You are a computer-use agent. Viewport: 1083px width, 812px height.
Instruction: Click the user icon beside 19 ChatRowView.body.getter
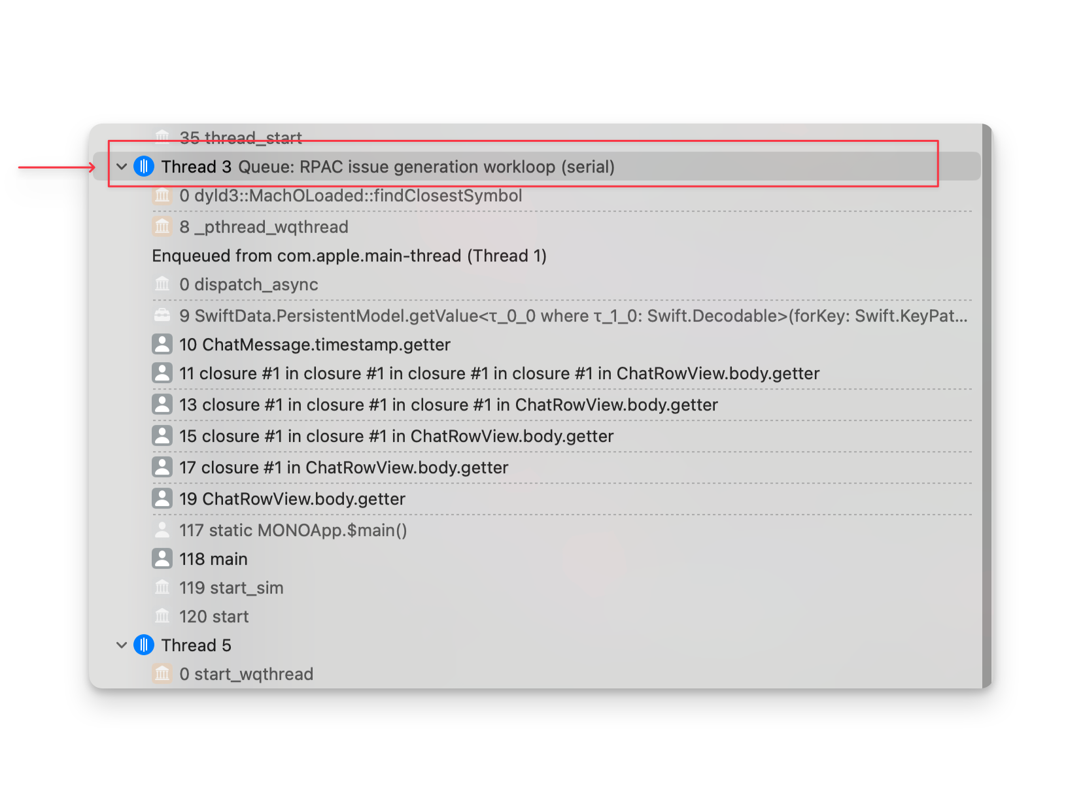(162, 499)
